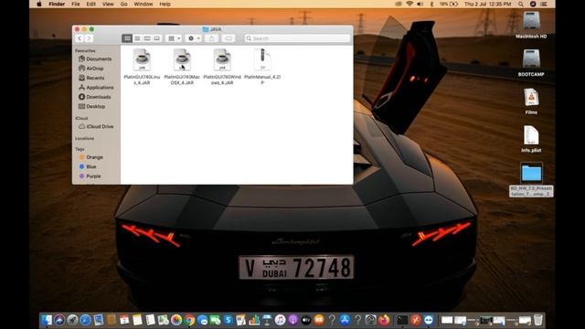Switch Finder to gallery view
This screenshot has height=329, width=585.
click(x=157, y=38)
